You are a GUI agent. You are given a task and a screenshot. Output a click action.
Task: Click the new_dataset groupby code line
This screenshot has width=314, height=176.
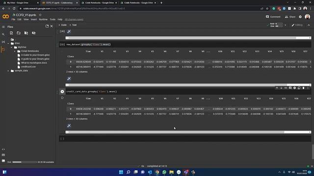(88, 44)
